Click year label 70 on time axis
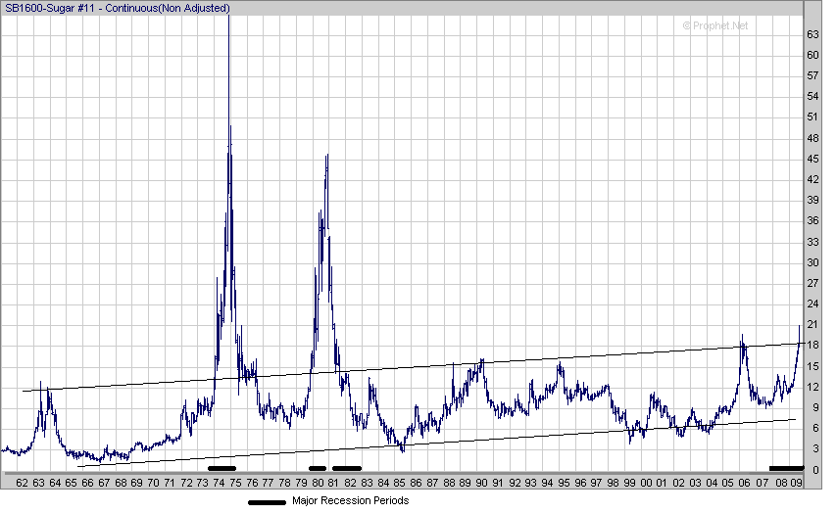The height and width of the screenshot is (514, 837). 153,483
